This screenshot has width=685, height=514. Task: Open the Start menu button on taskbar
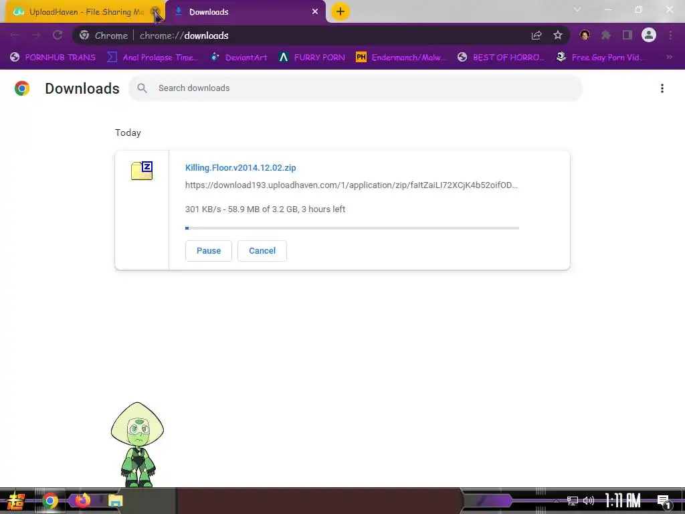[16, 501]
